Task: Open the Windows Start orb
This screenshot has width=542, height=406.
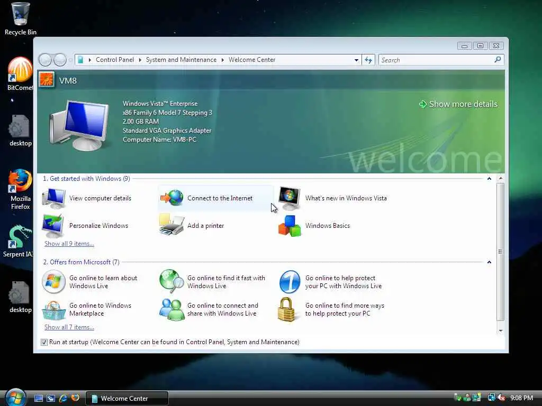Action: (x=15, y=397)
